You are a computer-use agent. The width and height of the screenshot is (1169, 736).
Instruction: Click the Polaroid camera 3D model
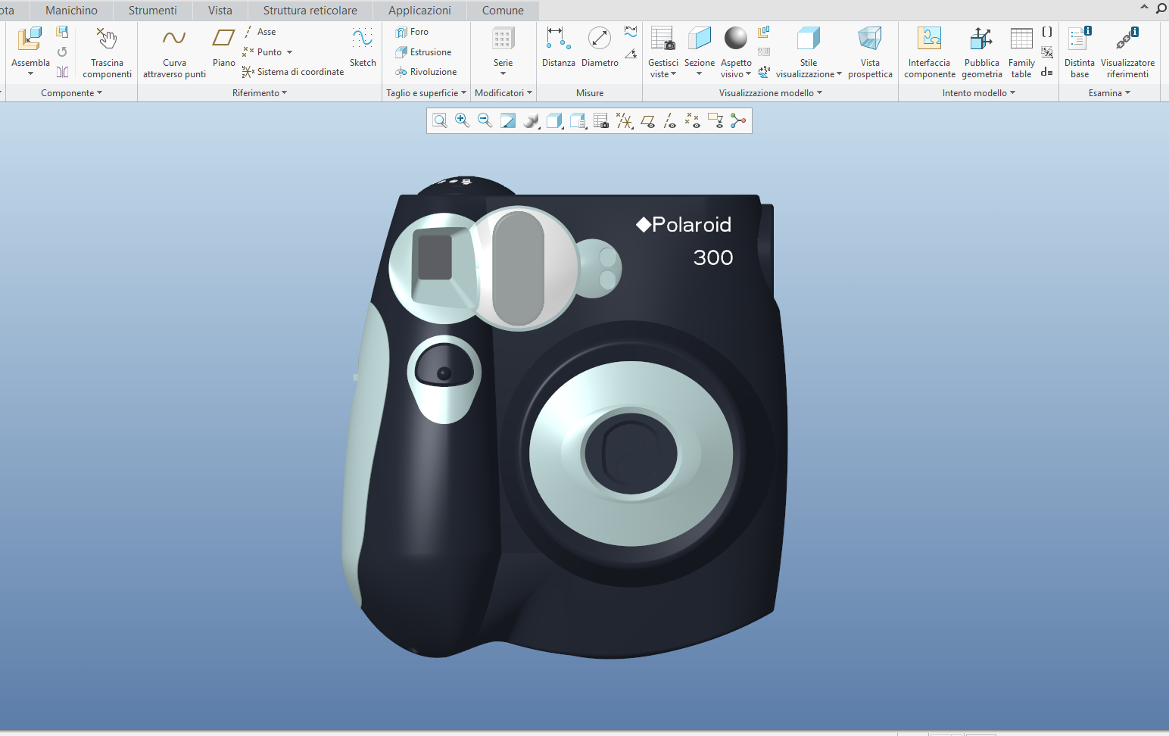tap(565, 418)
